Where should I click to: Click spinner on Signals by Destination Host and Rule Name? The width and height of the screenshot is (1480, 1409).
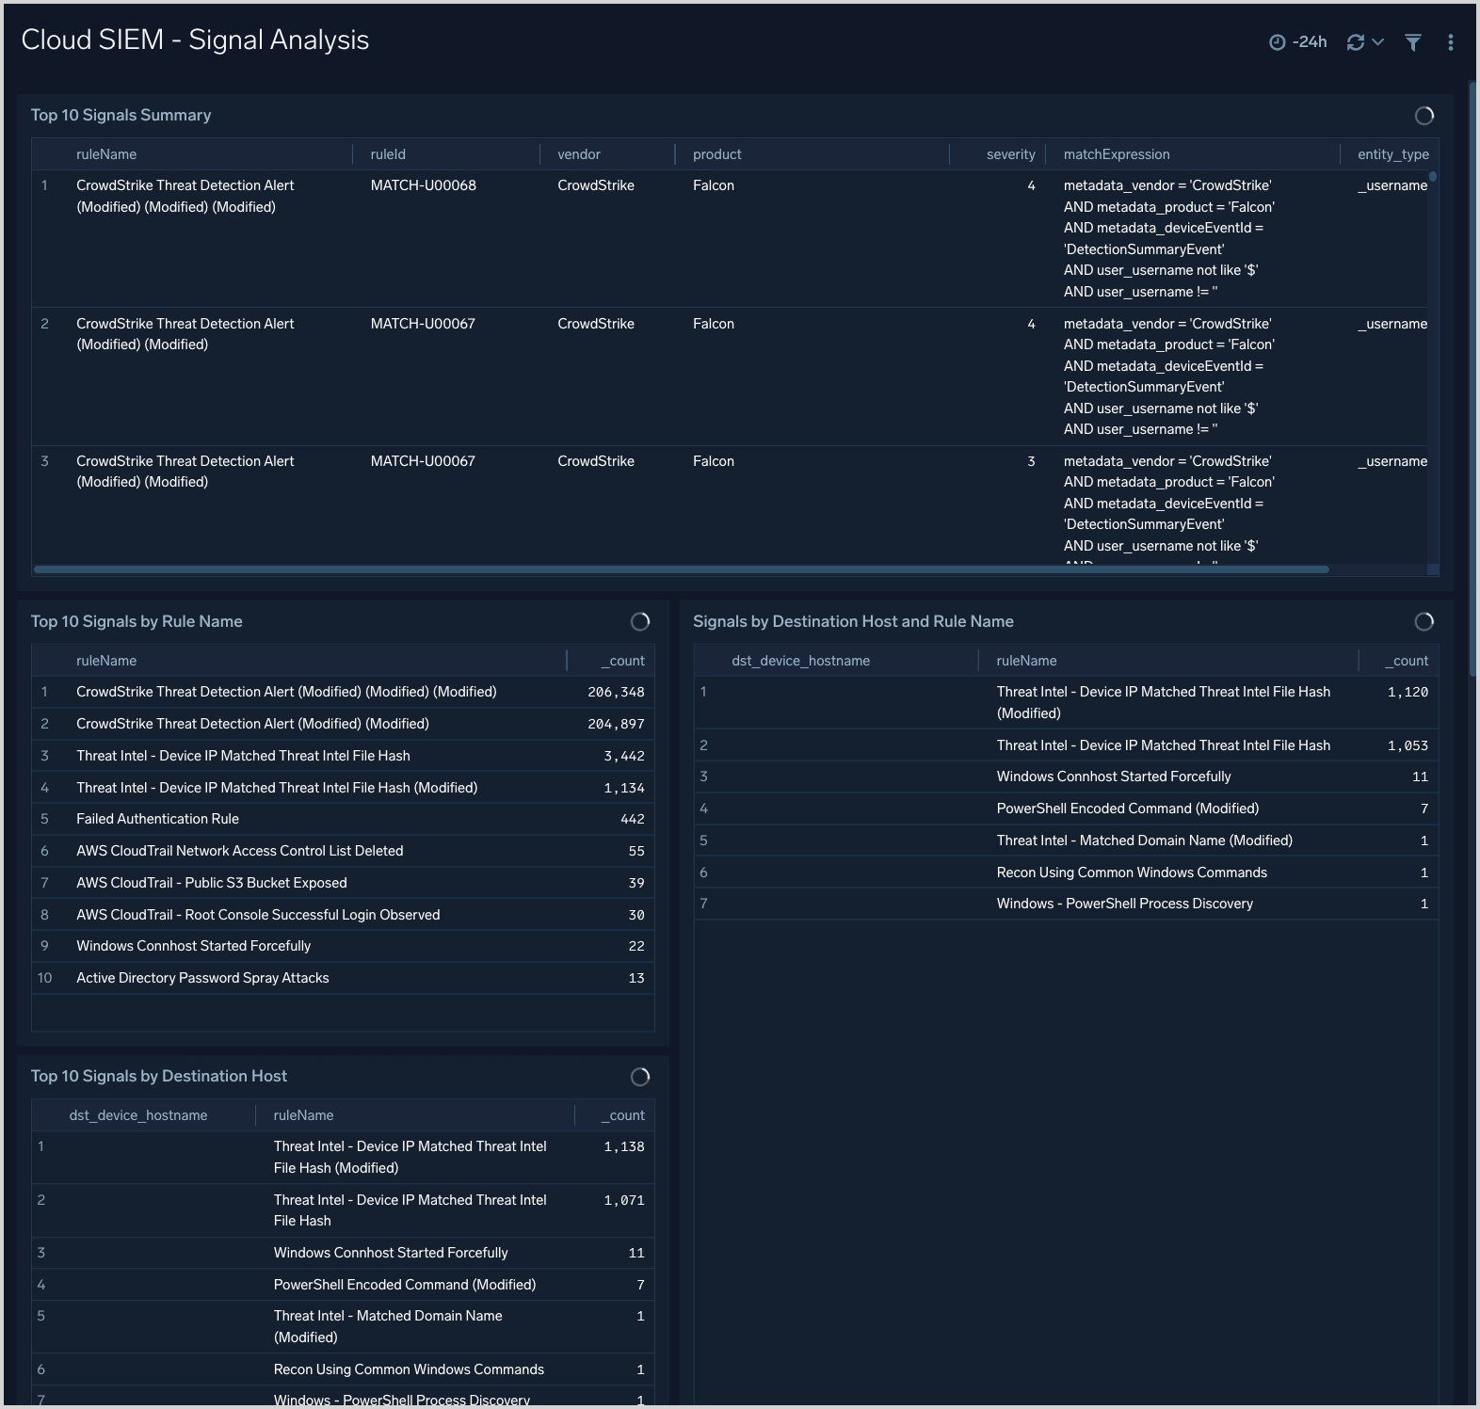pos(1424,622)
